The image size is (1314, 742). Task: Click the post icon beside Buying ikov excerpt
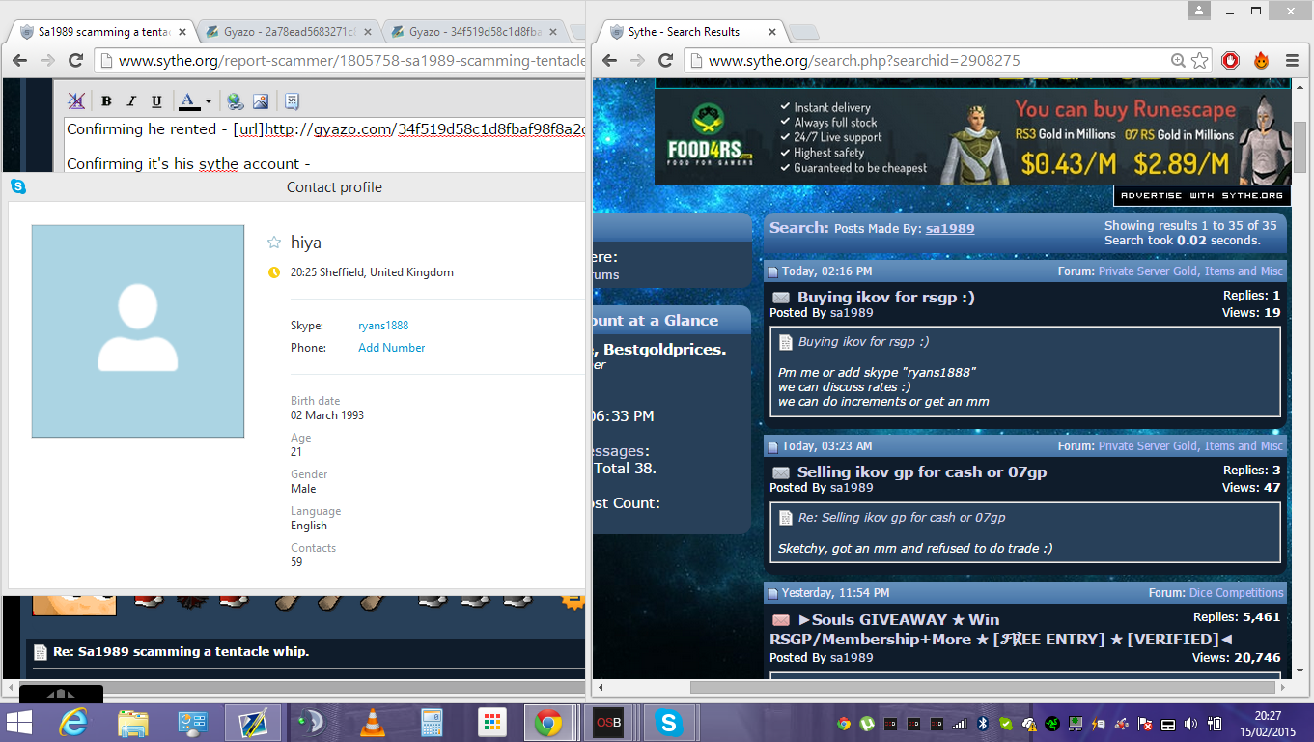786,342
